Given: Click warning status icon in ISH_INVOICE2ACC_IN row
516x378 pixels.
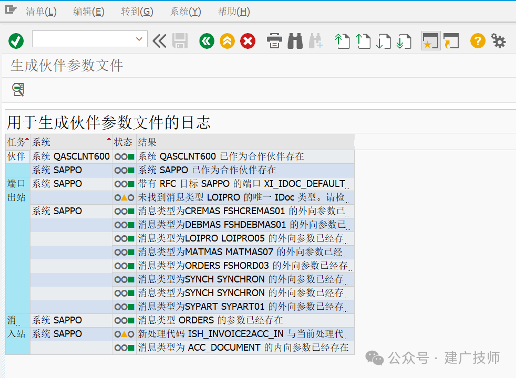Looking at the screenshot, I should (124, 334).
